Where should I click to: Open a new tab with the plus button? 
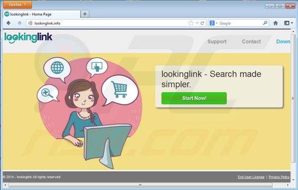(85, 14)
